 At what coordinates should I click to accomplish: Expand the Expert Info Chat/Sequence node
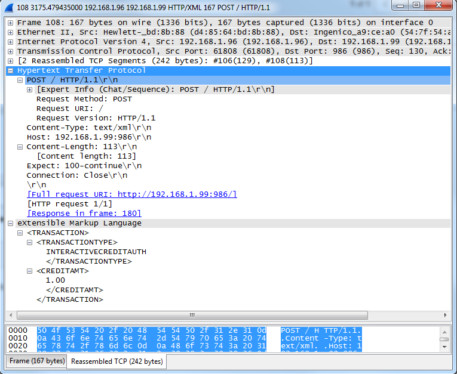[29, 89]
